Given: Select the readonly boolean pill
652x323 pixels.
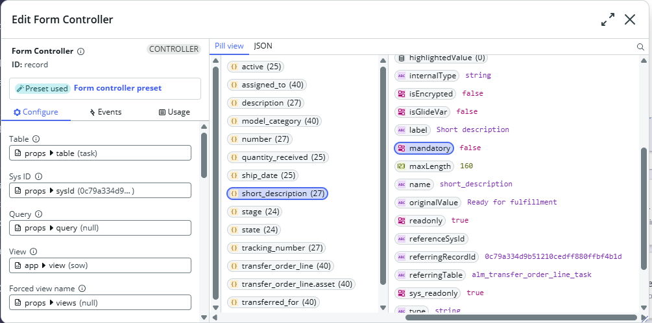Looking at the screenshot, I should point(420,221).
